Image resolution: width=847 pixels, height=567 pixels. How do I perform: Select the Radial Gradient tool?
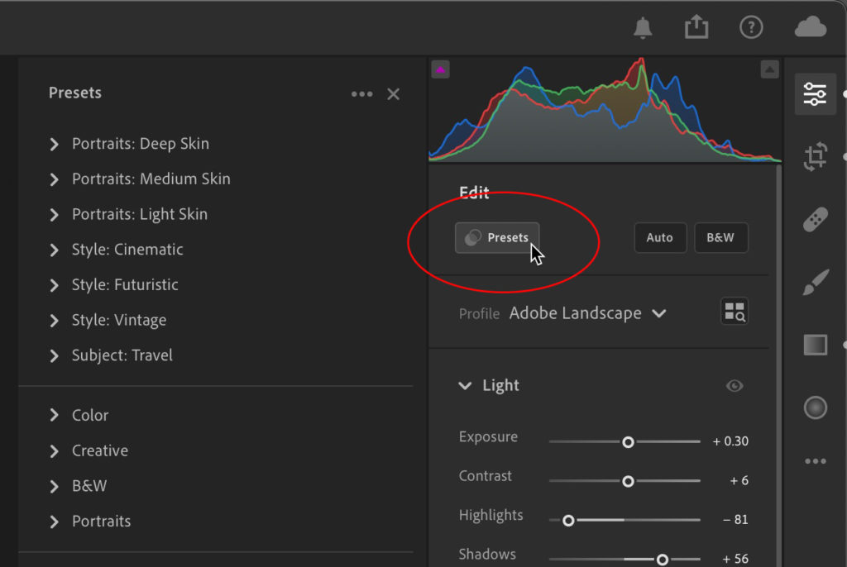815,407
